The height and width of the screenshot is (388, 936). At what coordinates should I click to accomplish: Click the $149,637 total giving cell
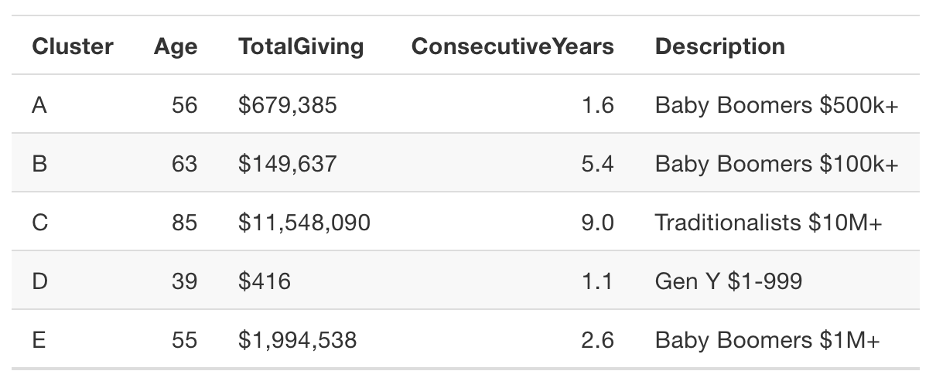click(x=288, y=164)
